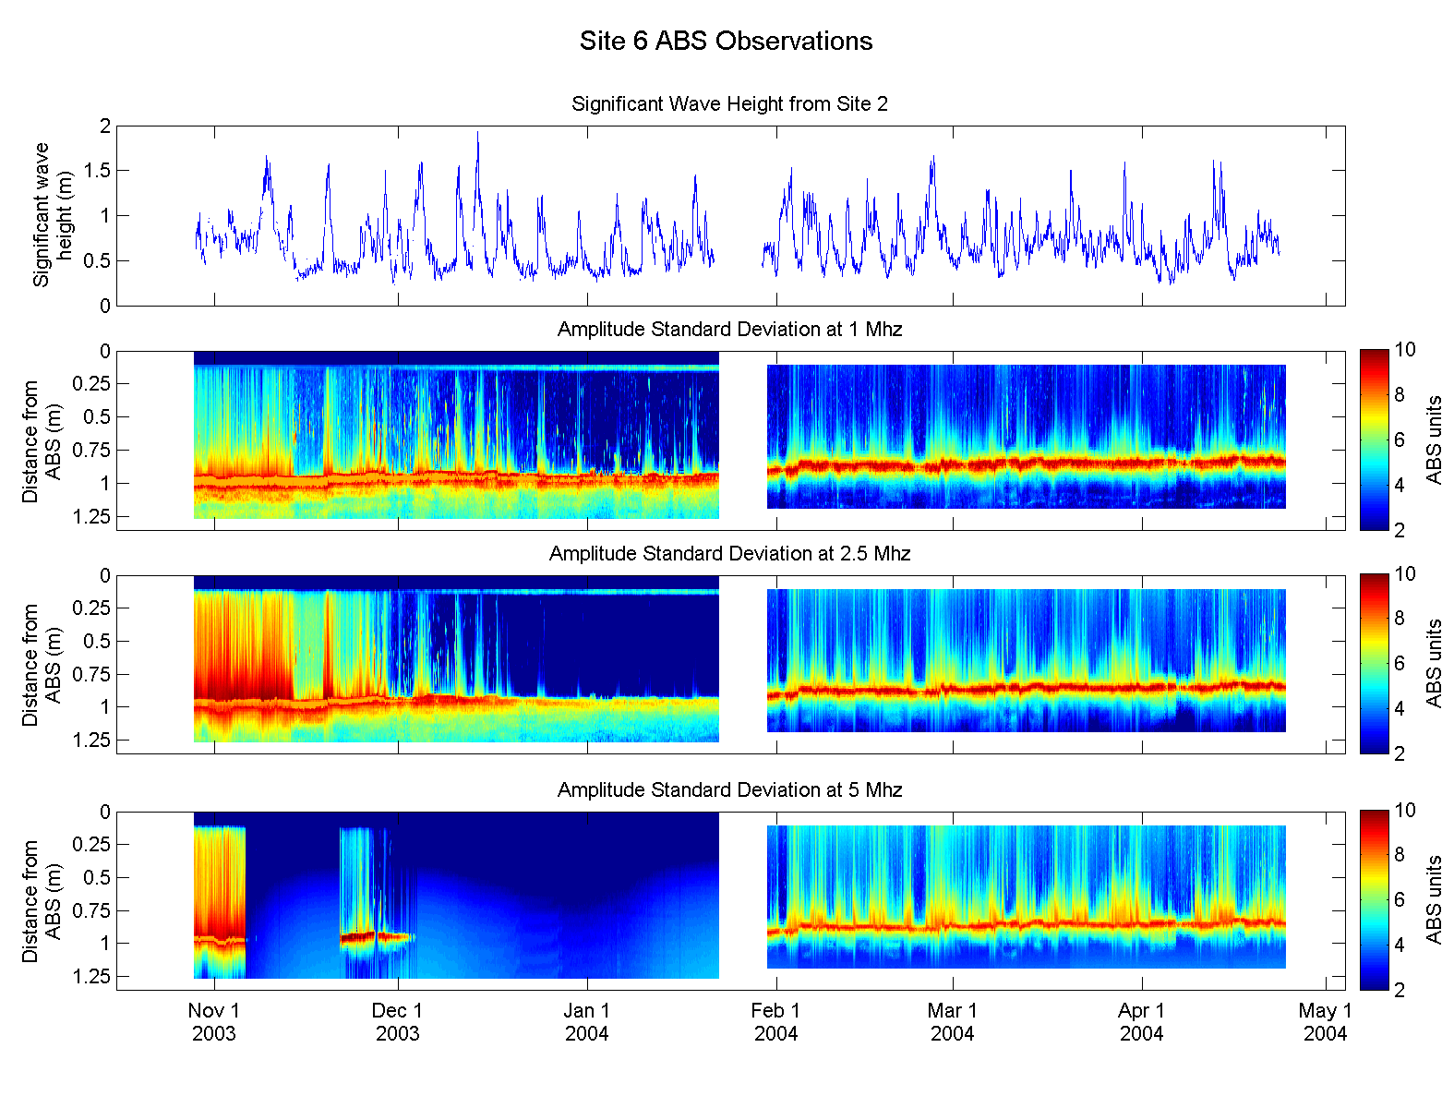Click the colorbar beside the 5 Mhz plot
Viewport: 1454px width, 1108px height.
(1374, 899)
